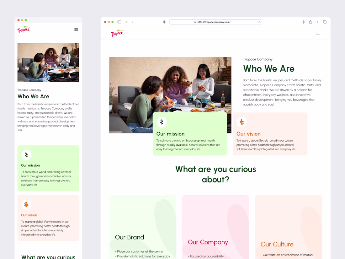
Task: Click the back navigation arrow
Action: coord(127,22)
